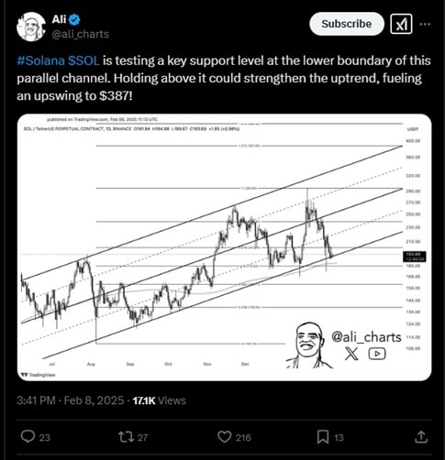The width and height of the screenshot is (445, 460).
Task: Click the display name Ali
Action: pyautogui.click(x=59, y=19)
